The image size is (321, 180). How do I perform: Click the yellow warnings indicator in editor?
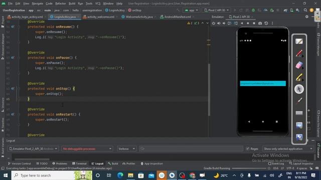[x=190, y=23]
